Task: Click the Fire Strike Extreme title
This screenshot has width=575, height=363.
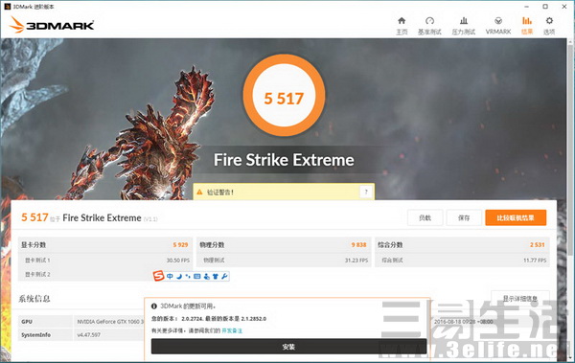Action: [x=284, y=160]
